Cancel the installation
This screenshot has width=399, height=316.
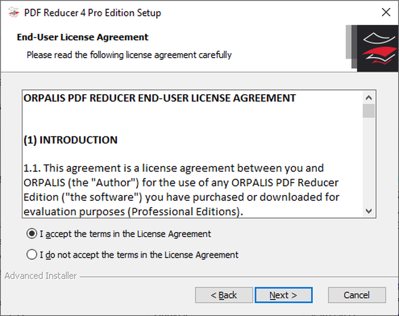point(357,295)
